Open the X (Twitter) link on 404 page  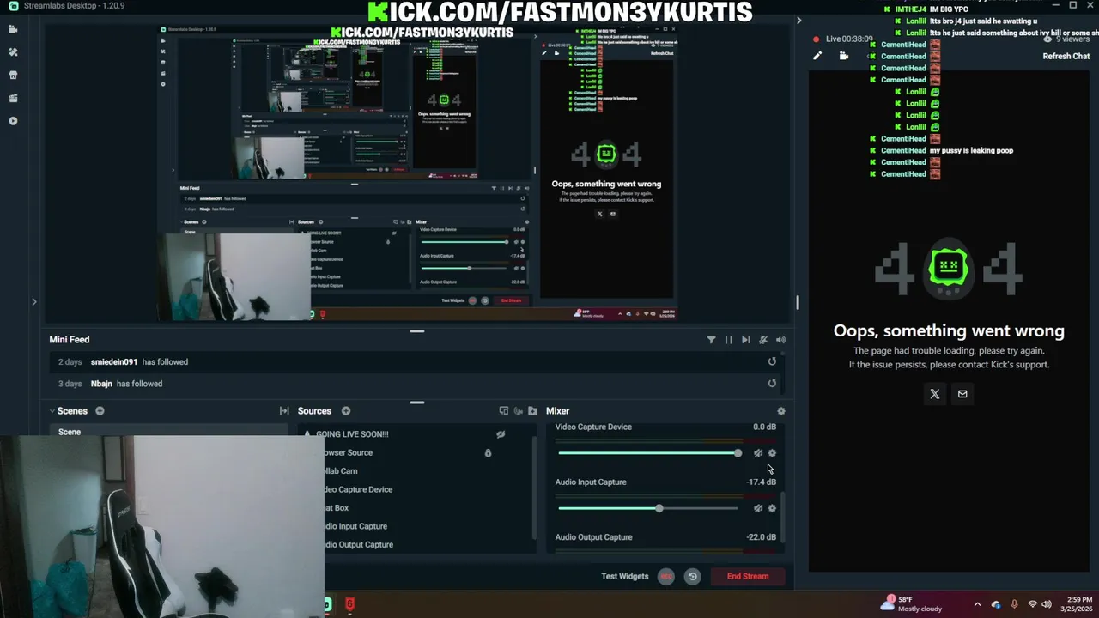click(x=935, y=394)
